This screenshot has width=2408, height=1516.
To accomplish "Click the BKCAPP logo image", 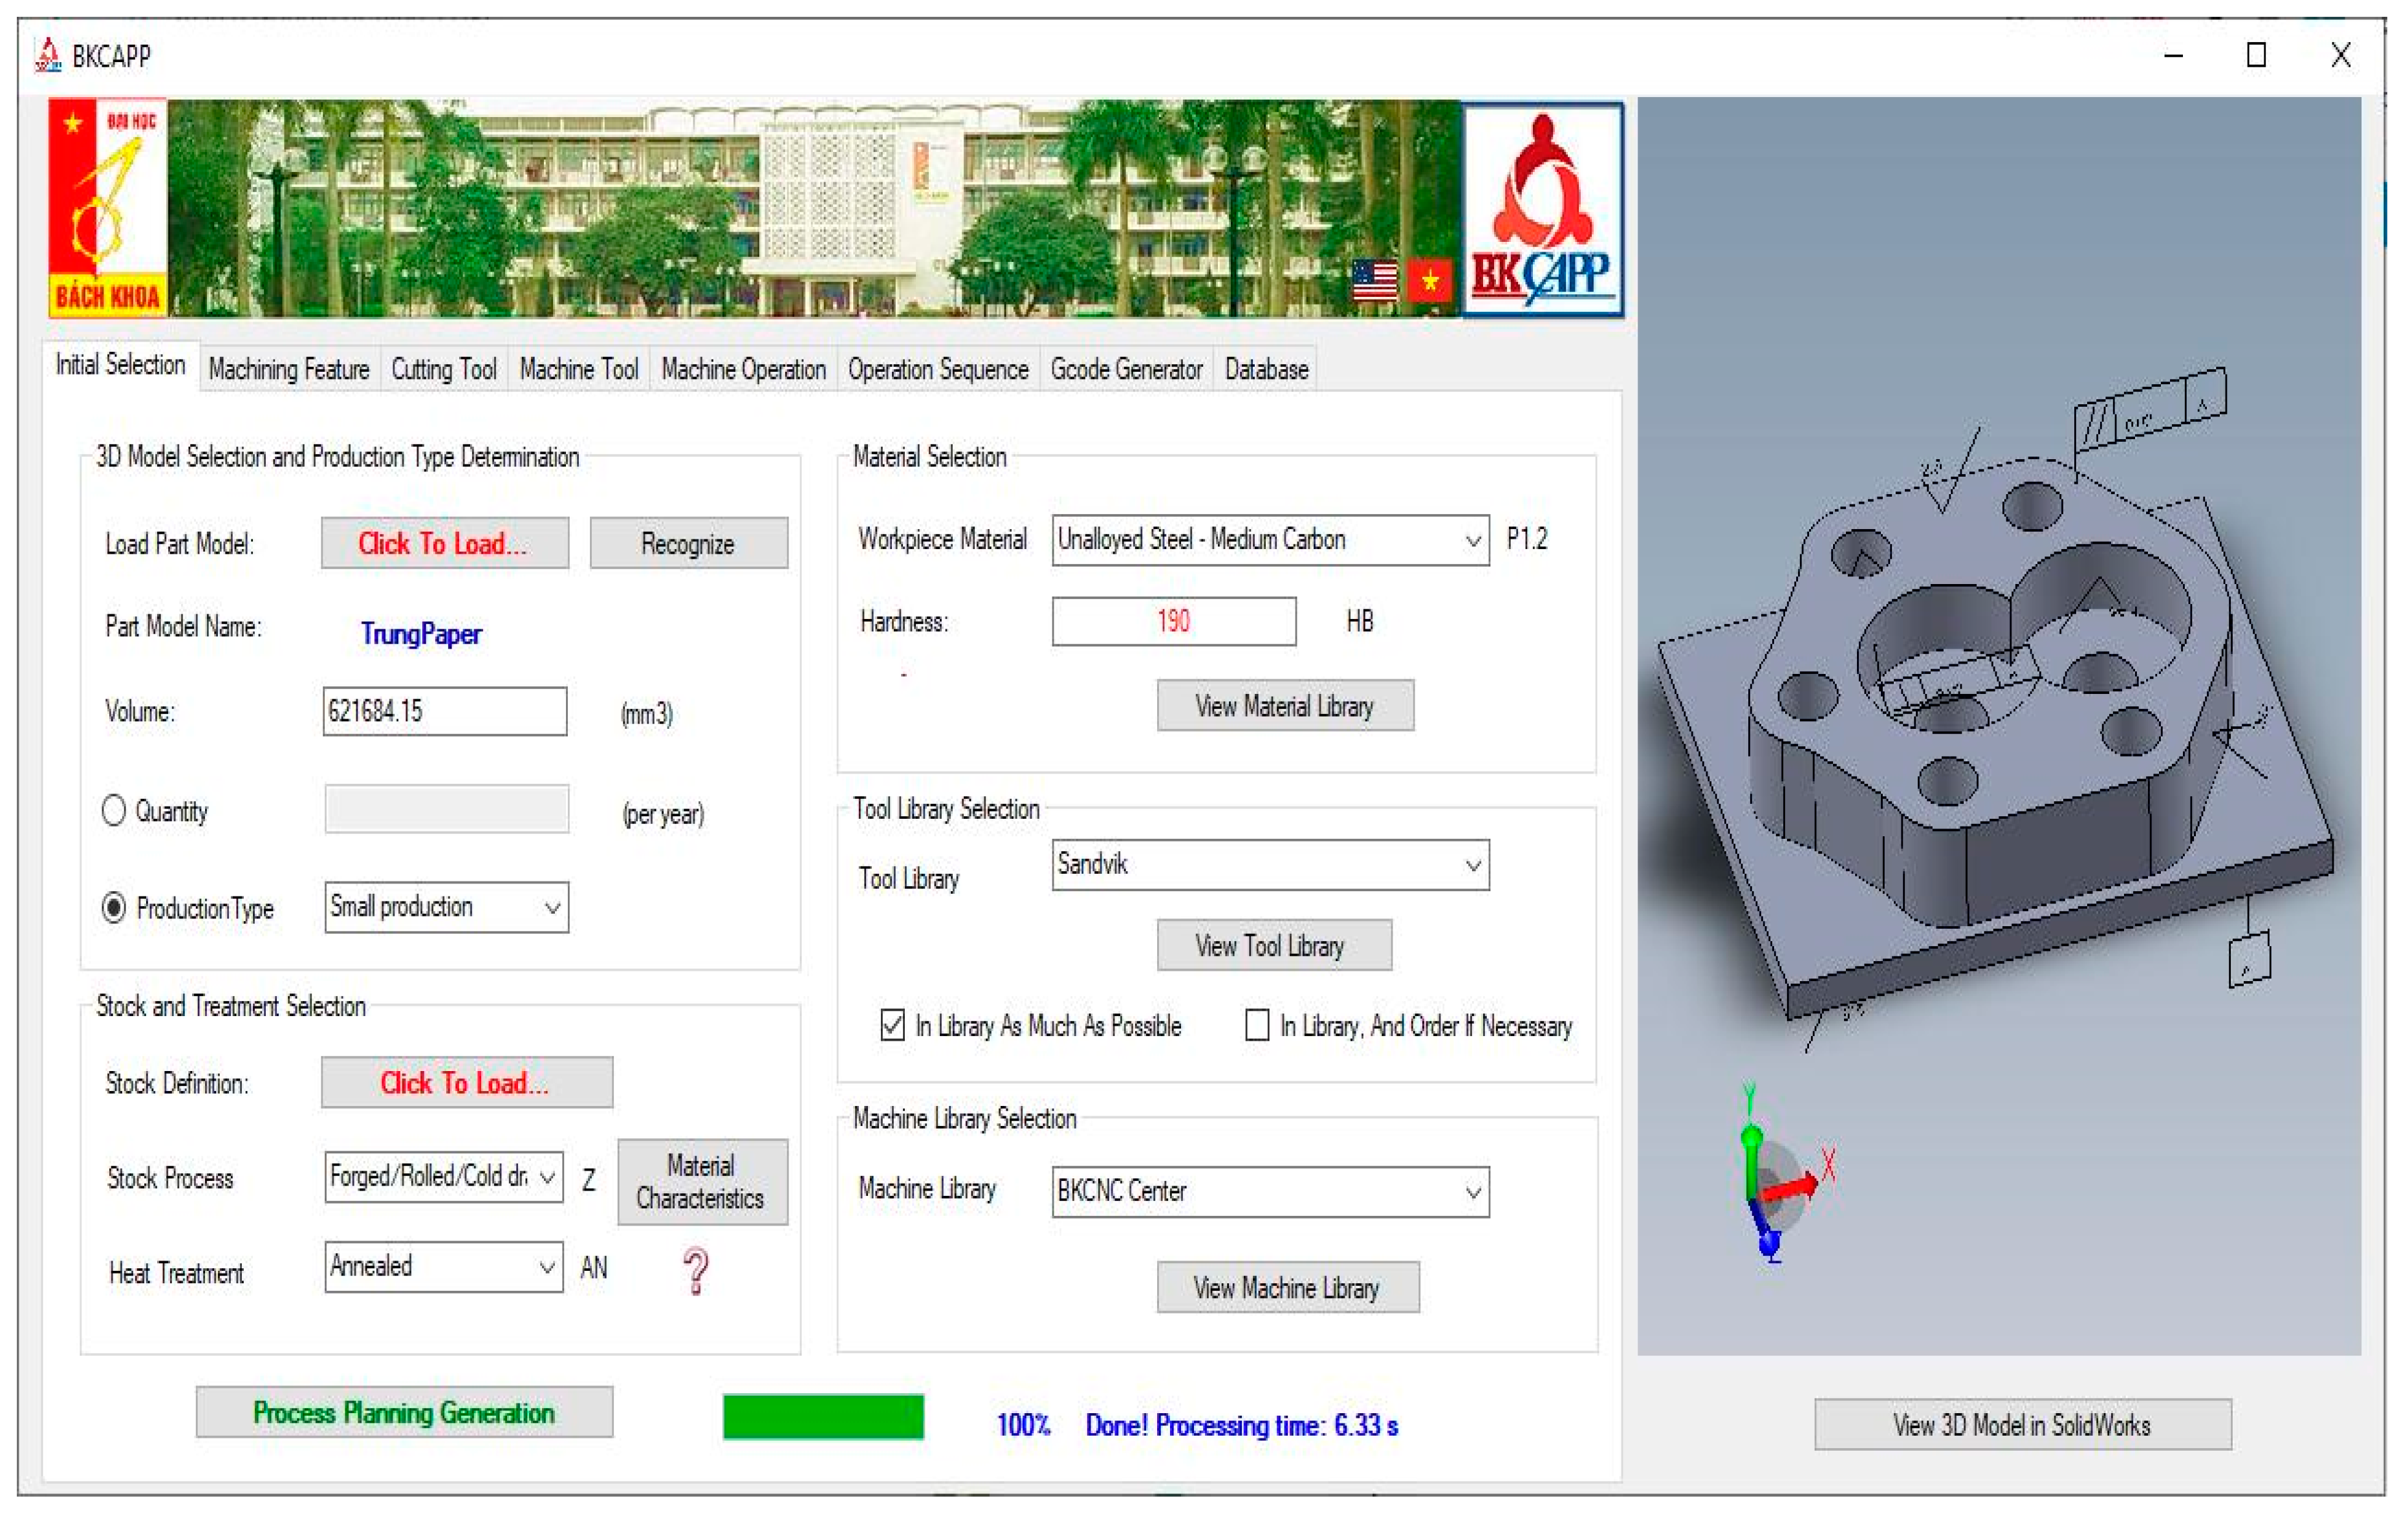I will (x=1542, y=209).
